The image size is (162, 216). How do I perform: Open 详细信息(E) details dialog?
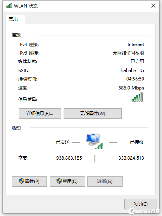coord(40,114)
